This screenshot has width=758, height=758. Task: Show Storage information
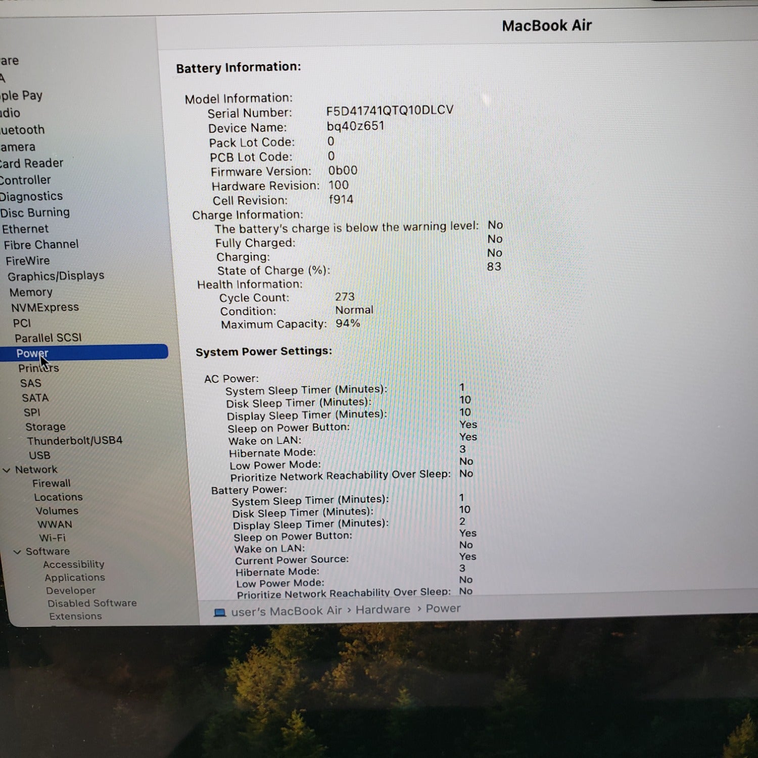45,427
